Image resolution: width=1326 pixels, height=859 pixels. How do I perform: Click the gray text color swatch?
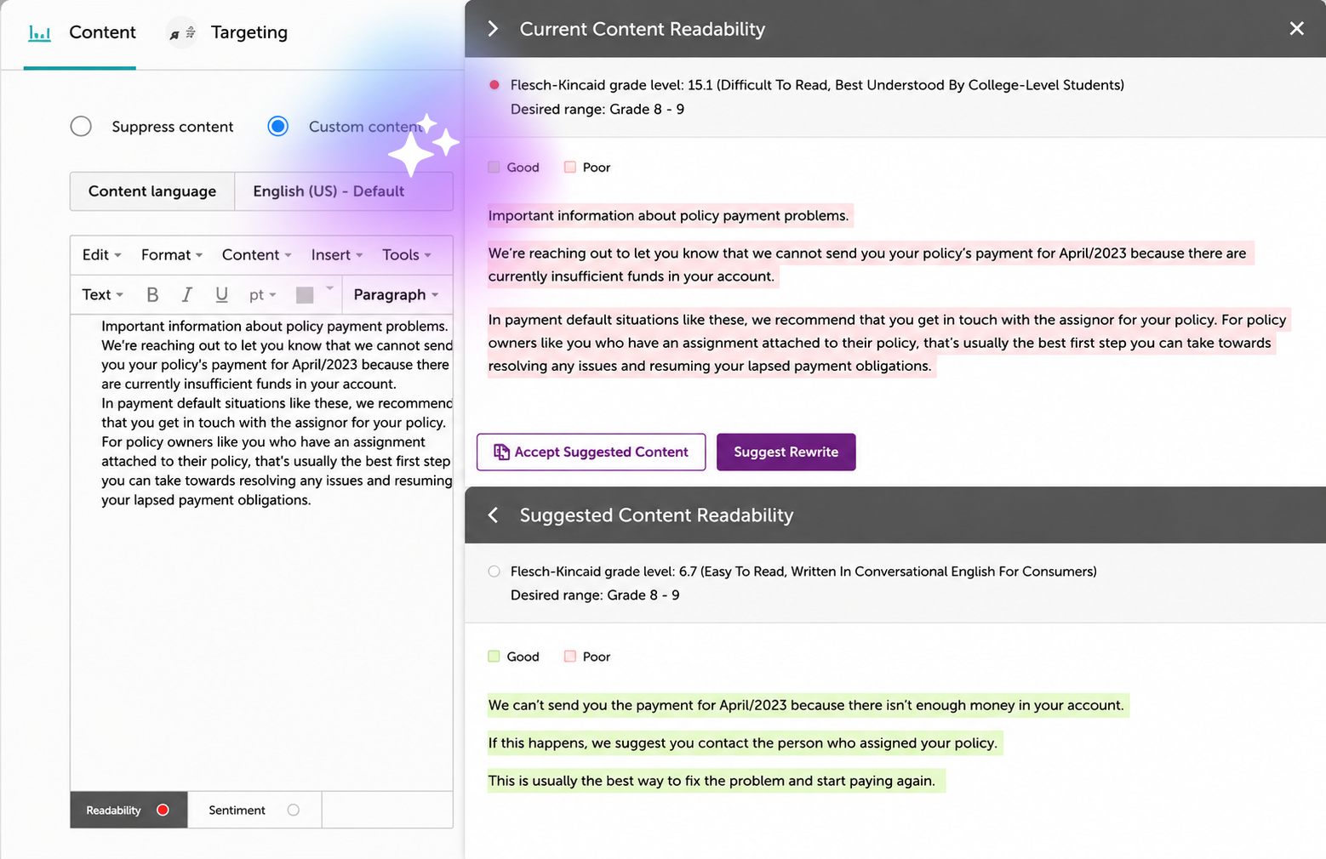pos(305,295)
